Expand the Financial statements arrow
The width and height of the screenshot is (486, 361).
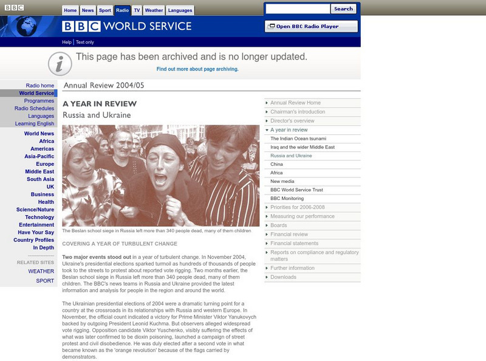coord(267,243)
